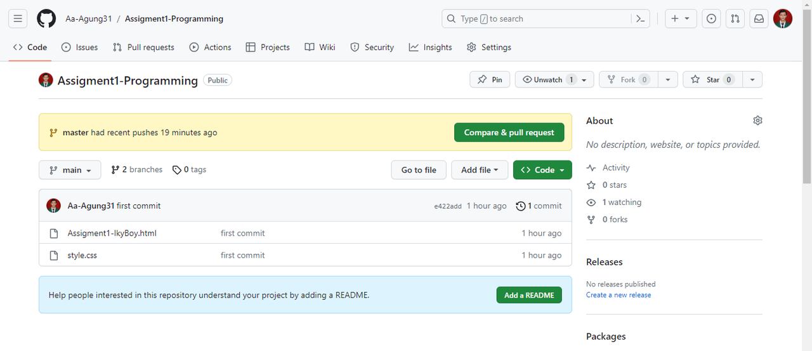Open Activity in About sidebar

[x=608, y=168]
